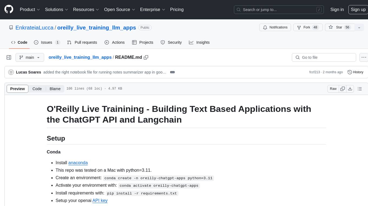This screenshot has width=368, height=206.
Task: Expand the file tree side panel
Action: (9, 57)
